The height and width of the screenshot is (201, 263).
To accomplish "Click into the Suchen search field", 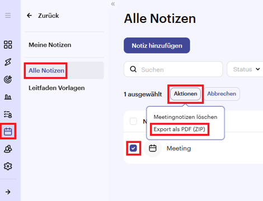I will click(x=173, y=69).
